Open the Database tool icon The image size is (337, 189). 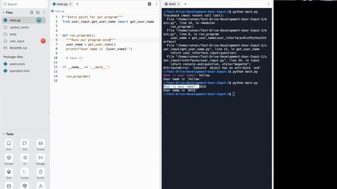(x=9, y=186)
